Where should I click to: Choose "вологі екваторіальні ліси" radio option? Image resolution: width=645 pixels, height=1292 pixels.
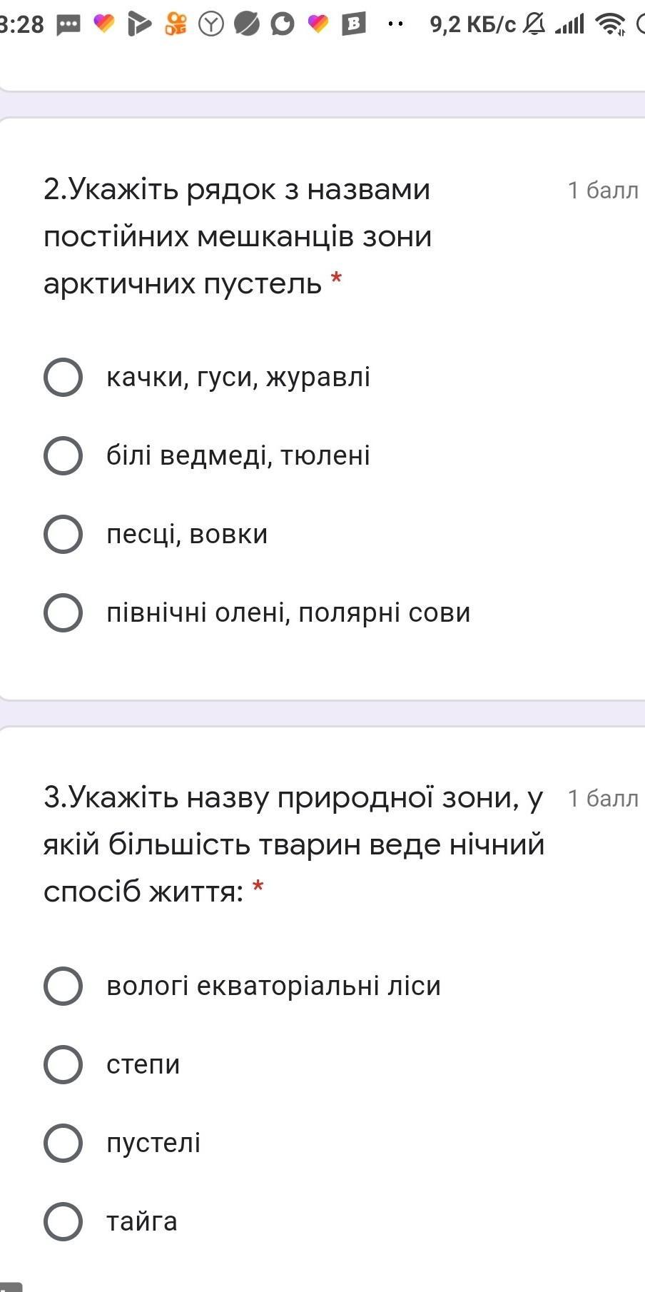(x=64, y=986)
